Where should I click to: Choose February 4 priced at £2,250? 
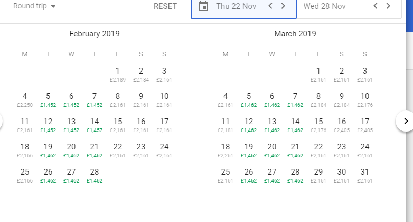pyautogui.click(x=25, y=99)
